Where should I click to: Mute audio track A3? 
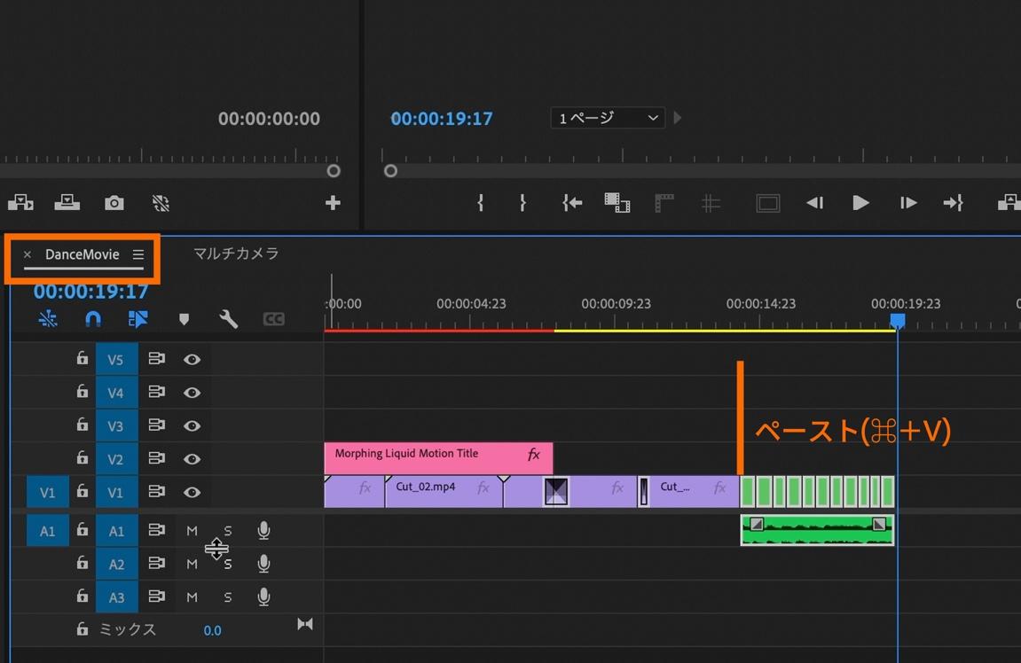pos(192,597)
